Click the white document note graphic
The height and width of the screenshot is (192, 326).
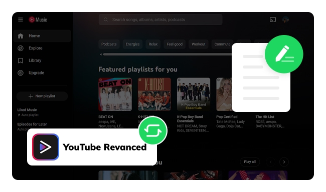261,77
